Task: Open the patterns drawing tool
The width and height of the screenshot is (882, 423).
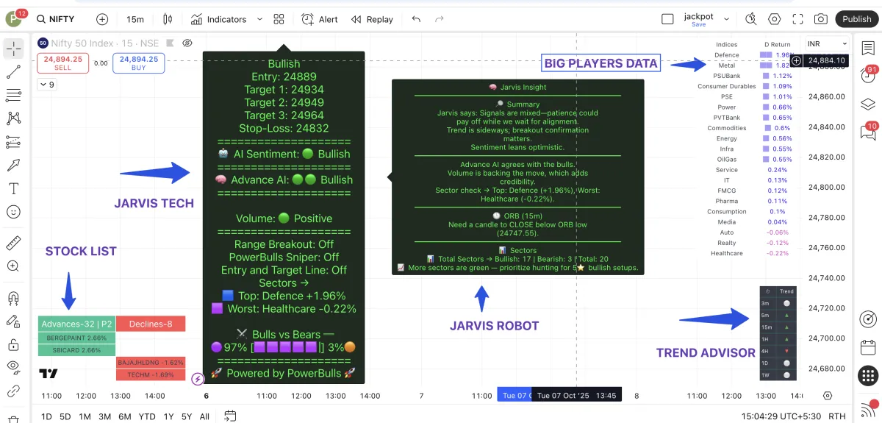Action: point(13,118)
